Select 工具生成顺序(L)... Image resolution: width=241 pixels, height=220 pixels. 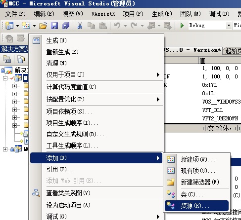point(96,146)
